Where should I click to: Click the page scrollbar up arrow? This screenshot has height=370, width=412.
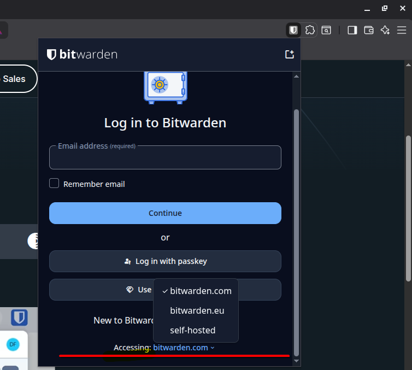click(x=408, y=64)
